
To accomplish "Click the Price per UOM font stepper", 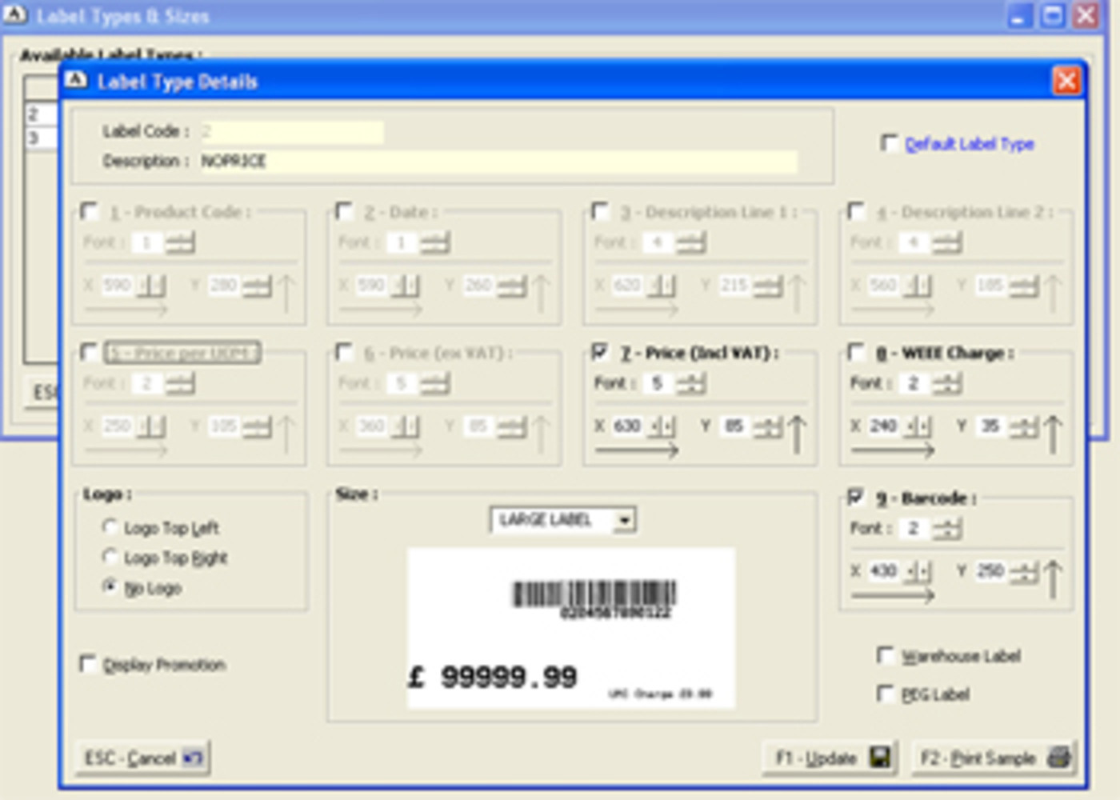I will point(179,383).
